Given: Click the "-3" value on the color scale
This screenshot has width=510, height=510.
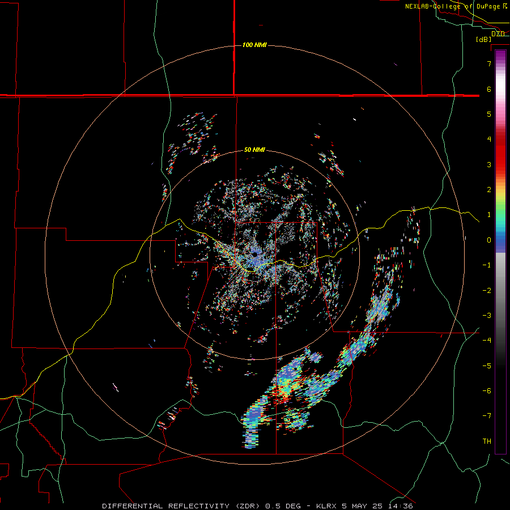Looking at the screenshot, I should click(x=487, y=316).
